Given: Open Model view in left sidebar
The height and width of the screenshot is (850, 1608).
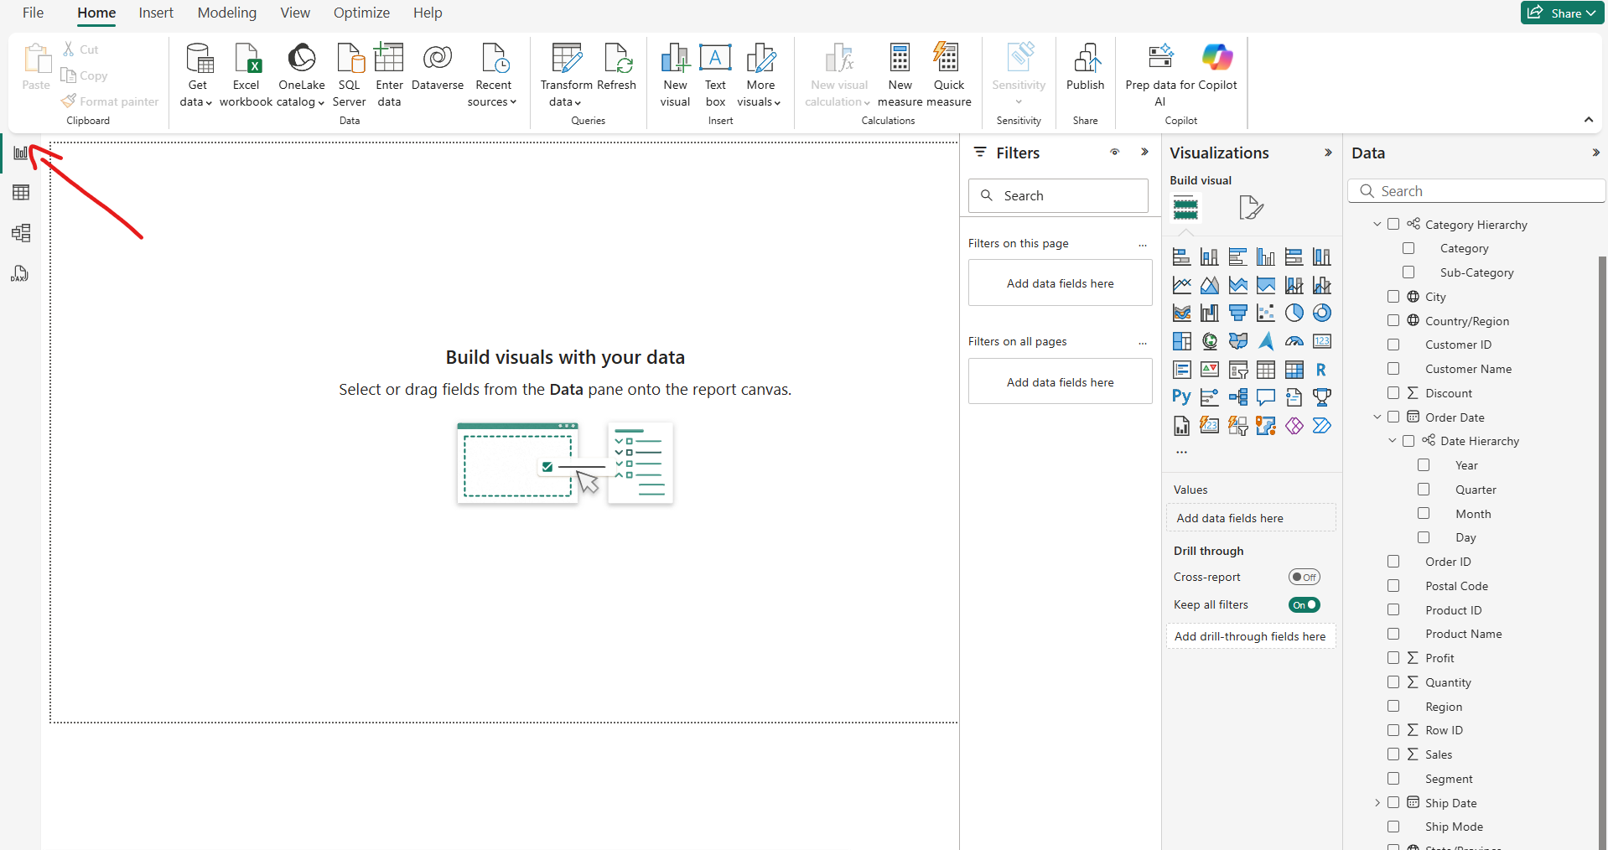Looking at the screenshot, I should pyautogui.click(x=21, y=233).
